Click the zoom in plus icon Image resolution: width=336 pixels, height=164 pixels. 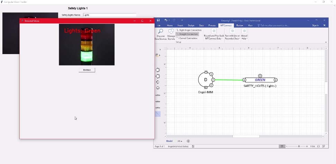(307, 146)
